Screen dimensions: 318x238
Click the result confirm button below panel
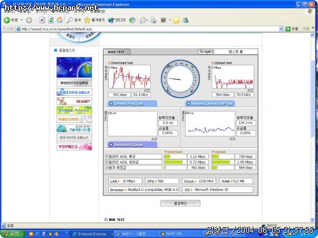180,203
